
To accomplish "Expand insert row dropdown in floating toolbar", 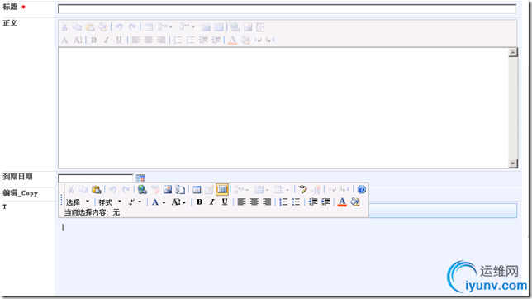I will [x=241, y=189].
